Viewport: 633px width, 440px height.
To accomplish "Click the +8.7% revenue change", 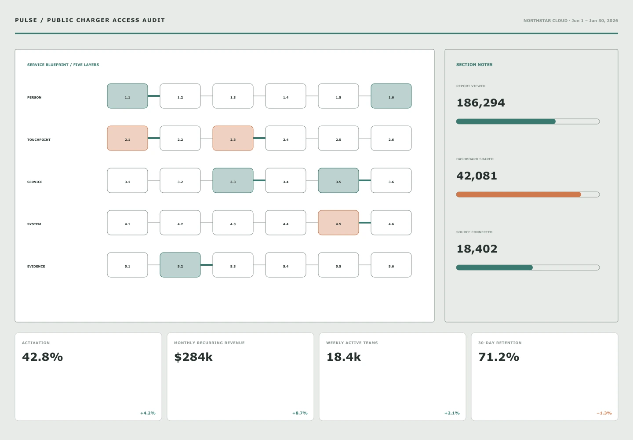I will 300,413.
